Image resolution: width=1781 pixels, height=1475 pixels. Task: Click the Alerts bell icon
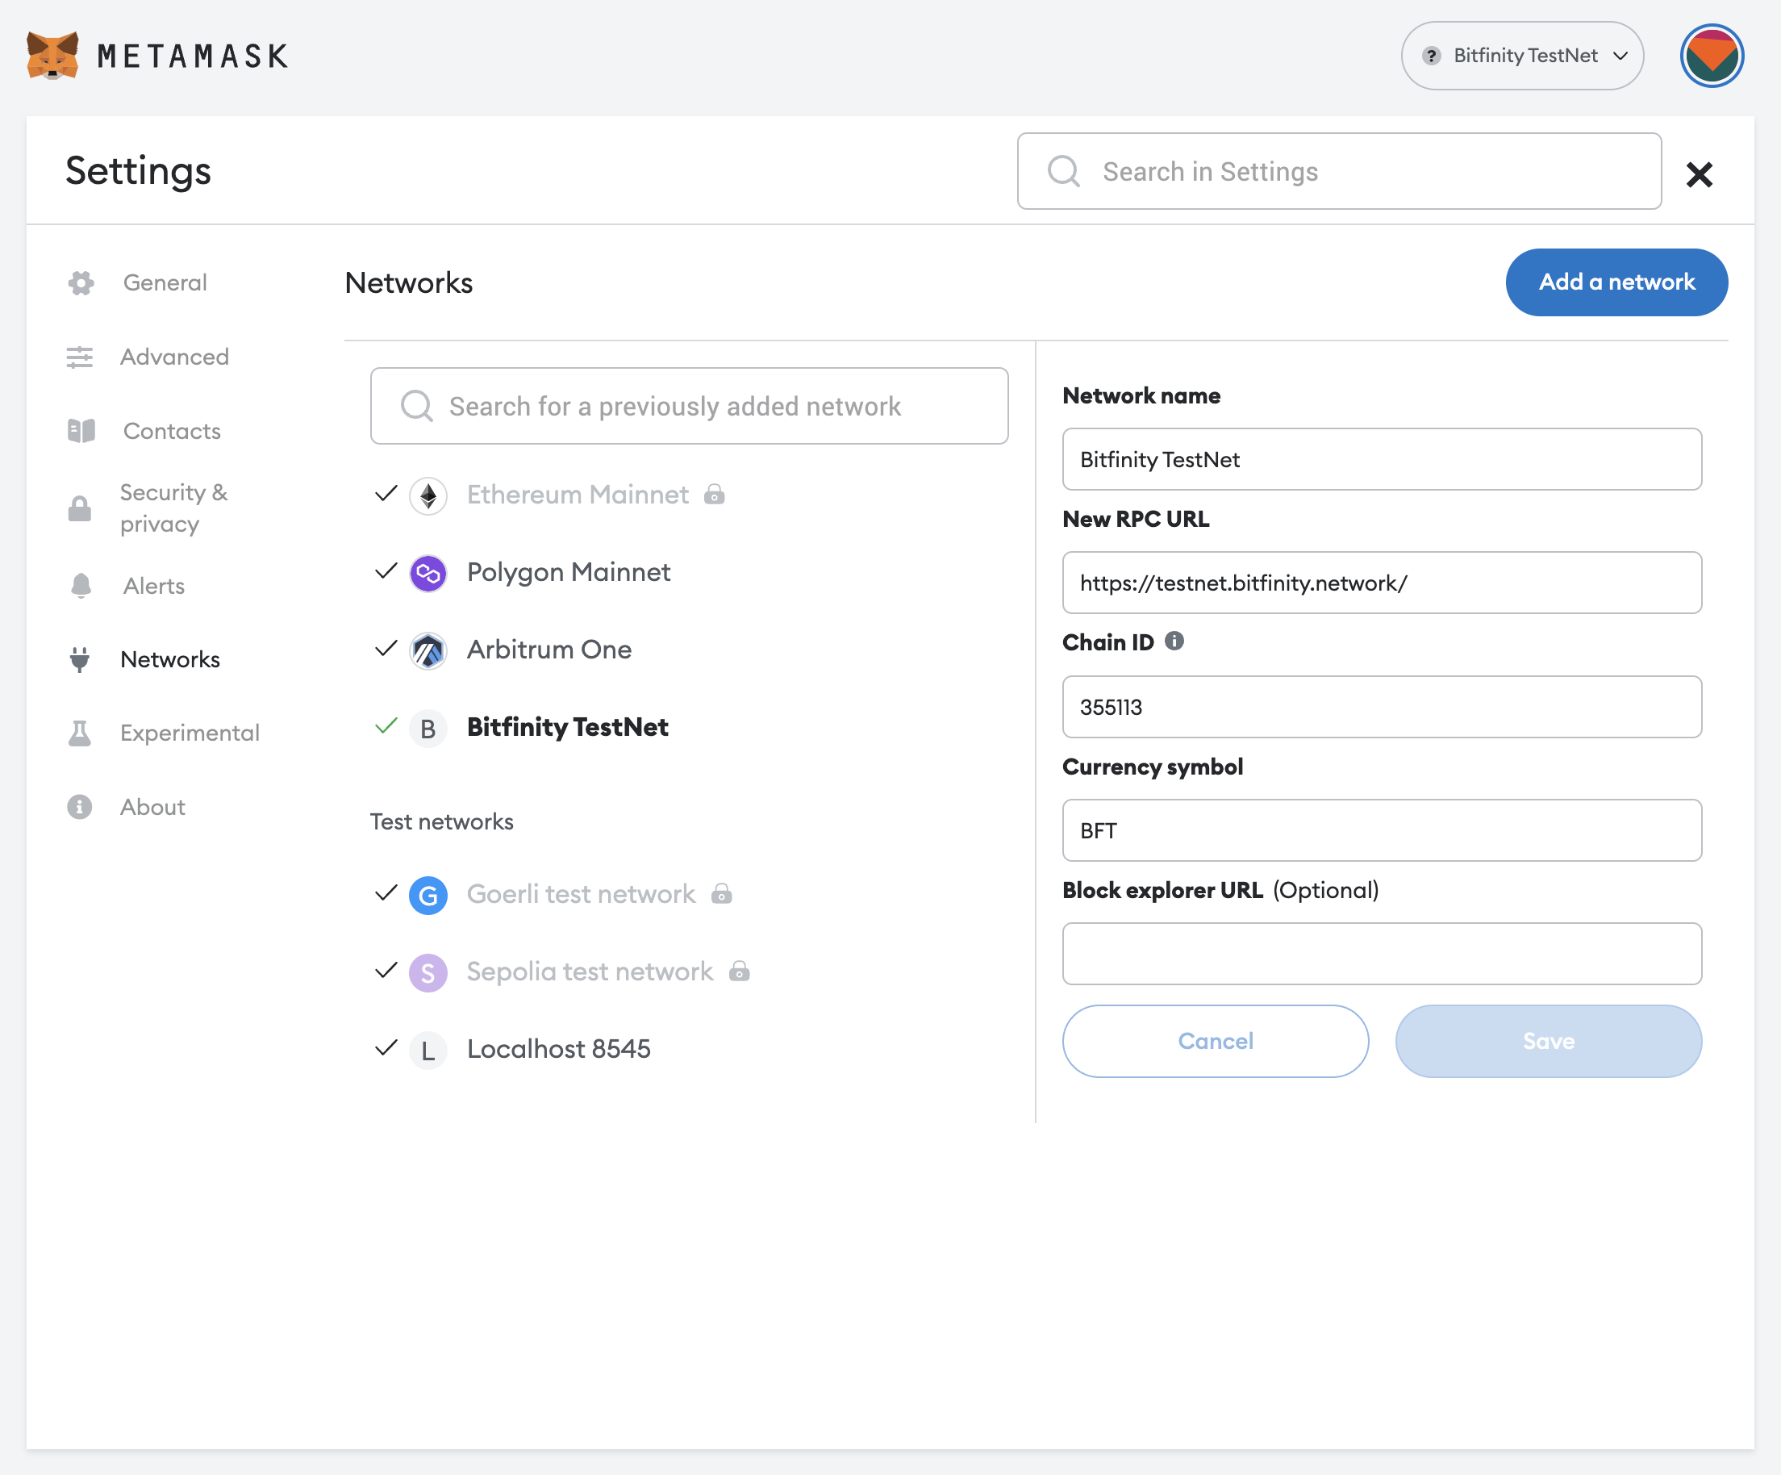(81, 586)
